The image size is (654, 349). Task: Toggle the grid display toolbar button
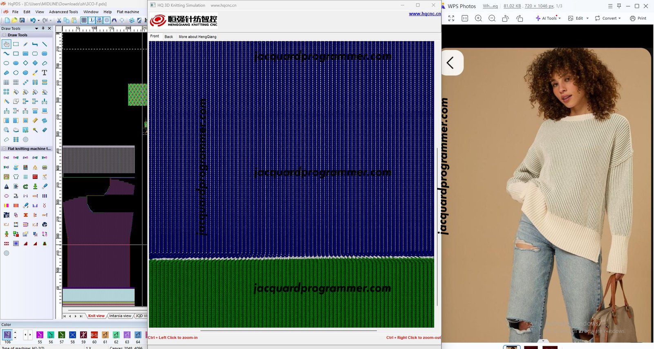coord(84,20)
